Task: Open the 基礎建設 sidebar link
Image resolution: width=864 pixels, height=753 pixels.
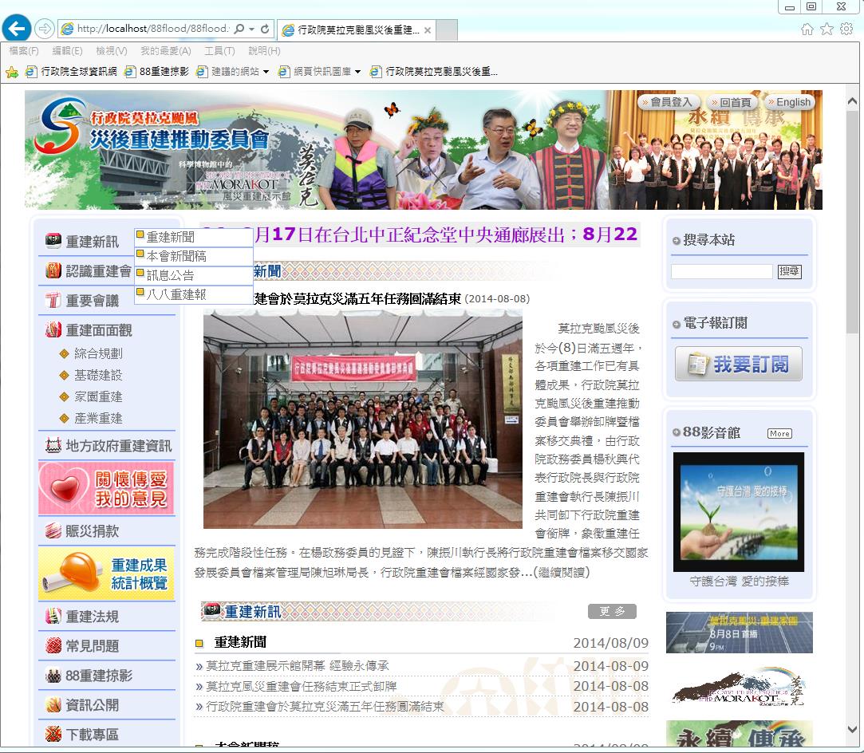Action: [98, 375]
